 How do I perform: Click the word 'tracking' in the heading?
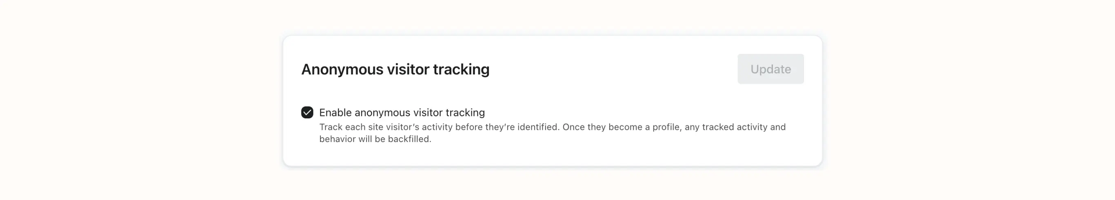pyautogui.click(x=461, y=69)
